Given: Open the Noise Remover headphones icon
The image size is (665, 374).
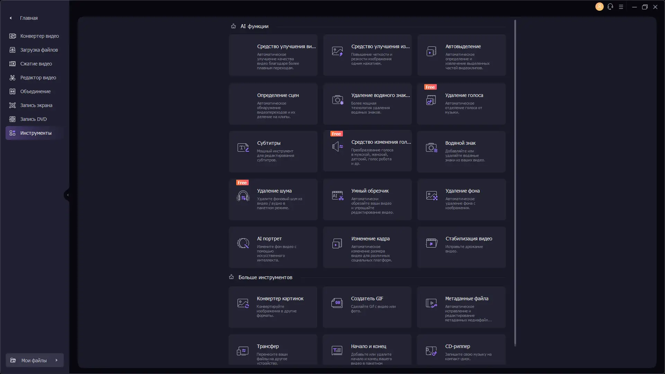Looking at the screenshot, I should tap(243, 196).
